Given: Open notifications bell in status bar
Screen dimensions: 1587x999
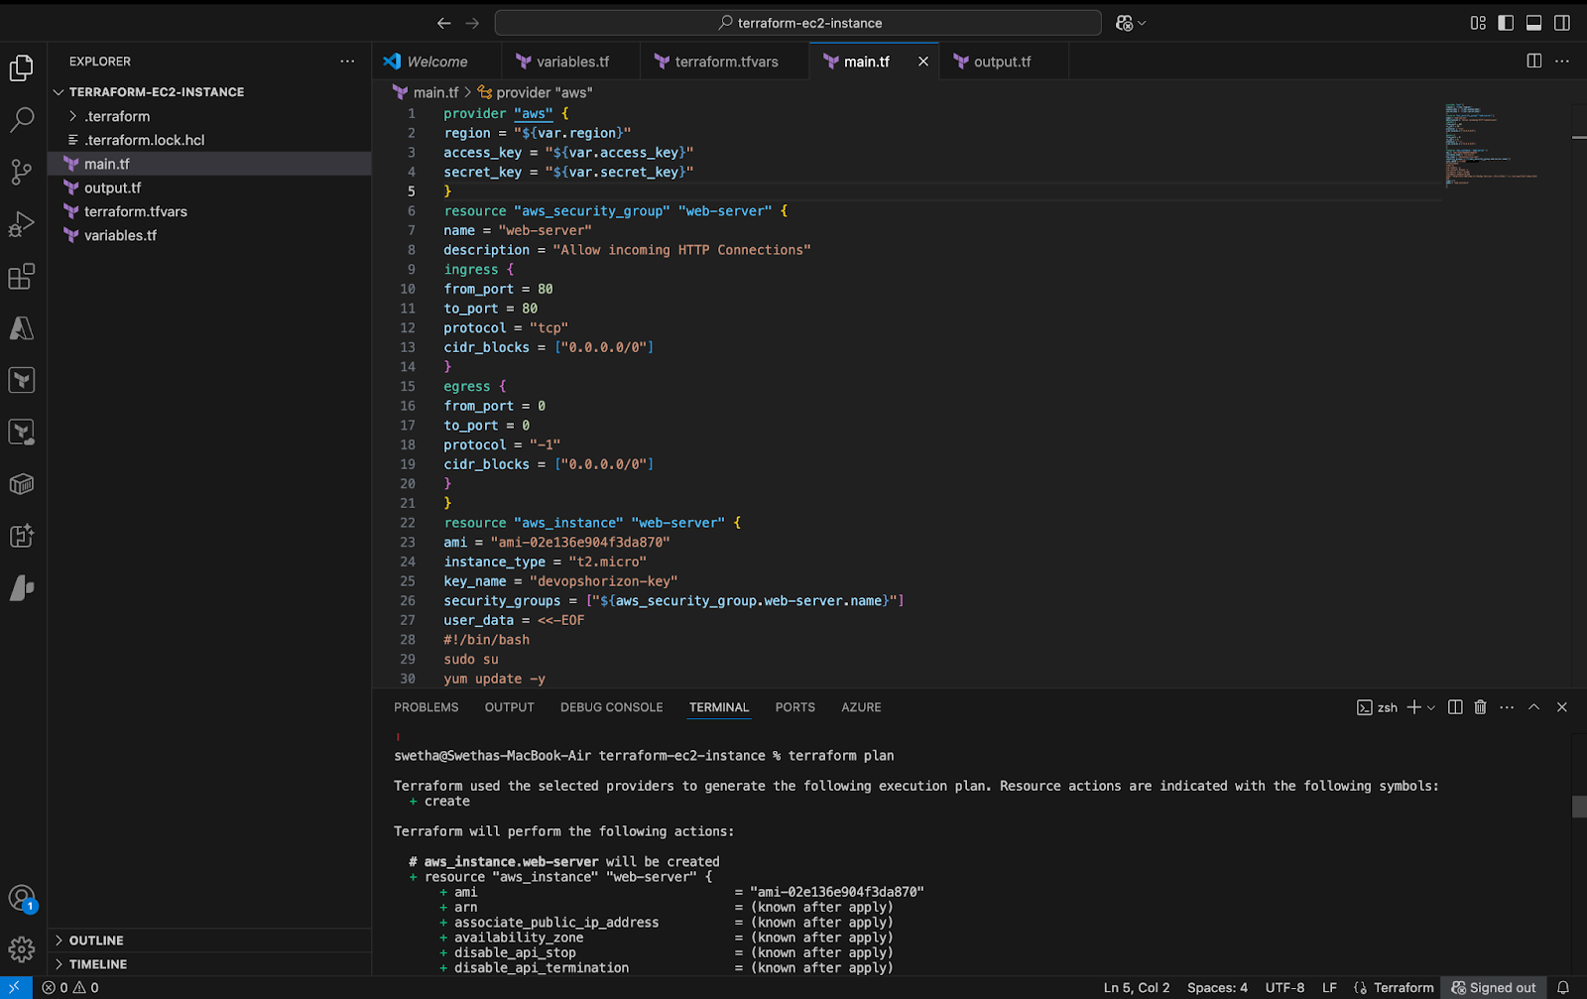Looking at the screenshot, I should coord(1563,987).
